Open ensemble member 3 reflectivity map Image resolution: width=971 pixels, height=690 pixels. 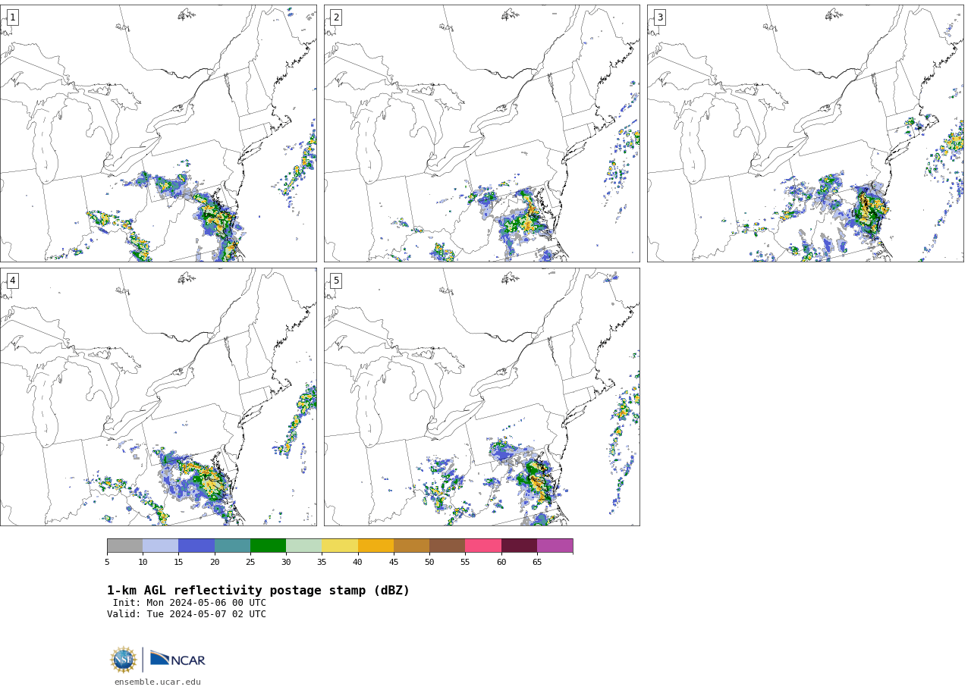pos(806,133)
